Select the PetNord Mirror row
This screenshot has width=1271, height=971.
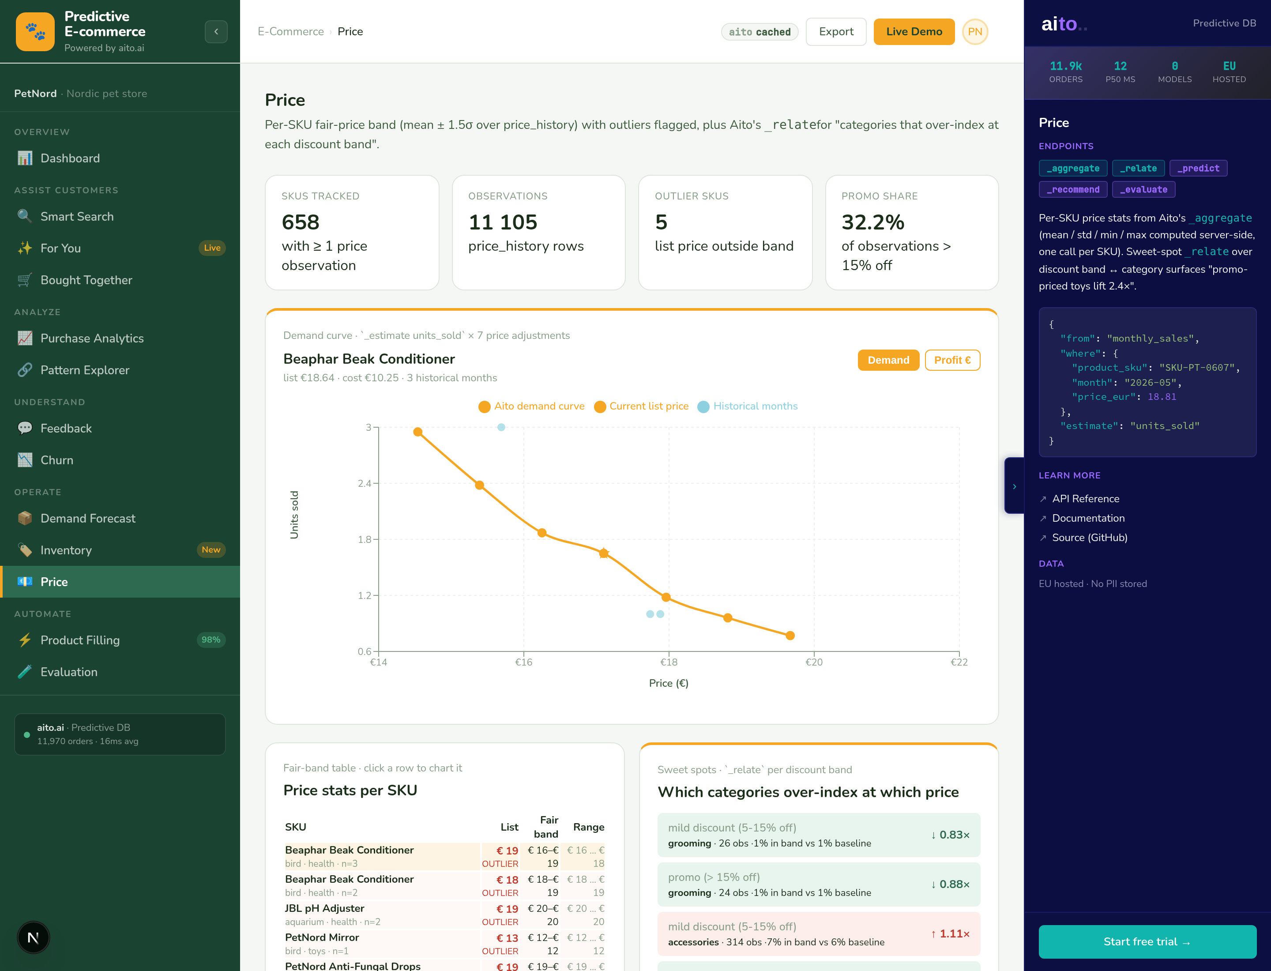(444, 944)
